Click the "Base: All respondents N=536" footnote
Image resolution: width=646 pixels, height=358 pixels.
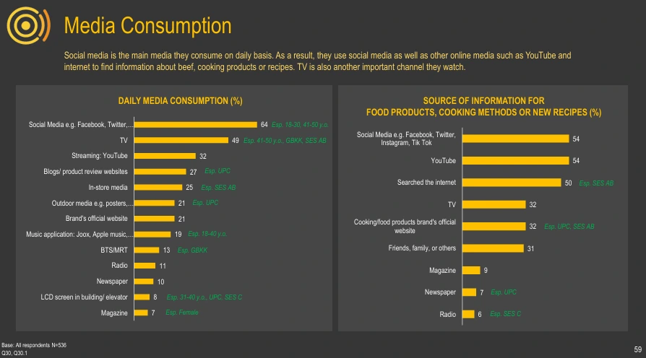(33, 346)
